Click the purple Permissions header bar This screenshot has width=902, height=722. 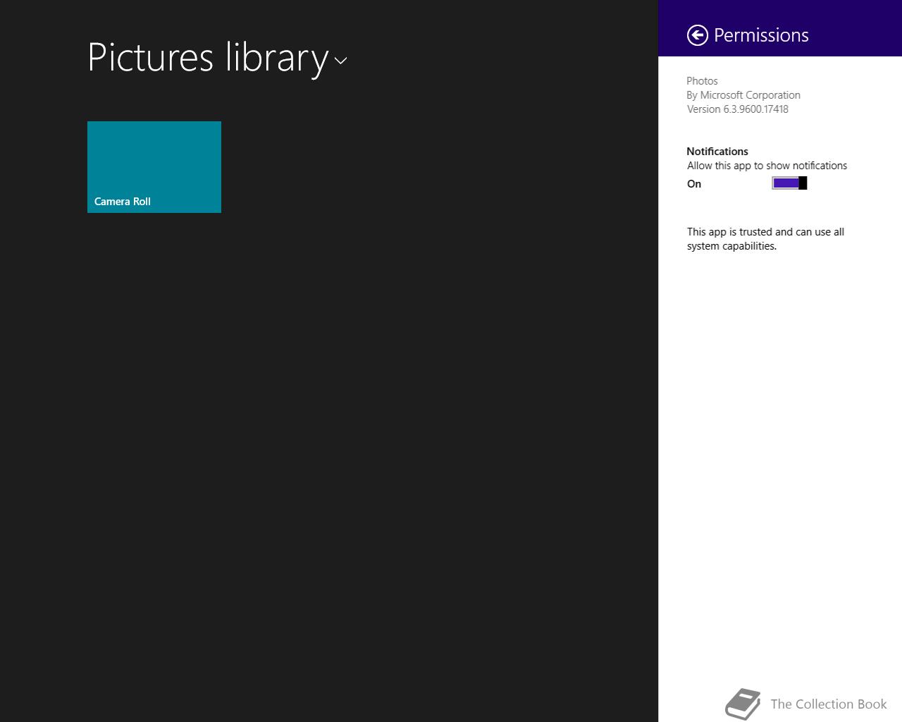tap(780, 28)
